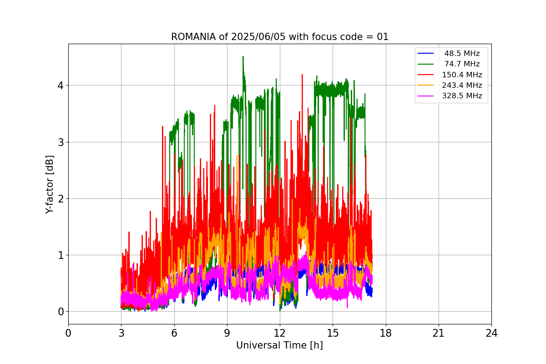This screenshot has height=364, width=546.
Task: Click the magenta line swatch in legend
Action: point(426,96)
